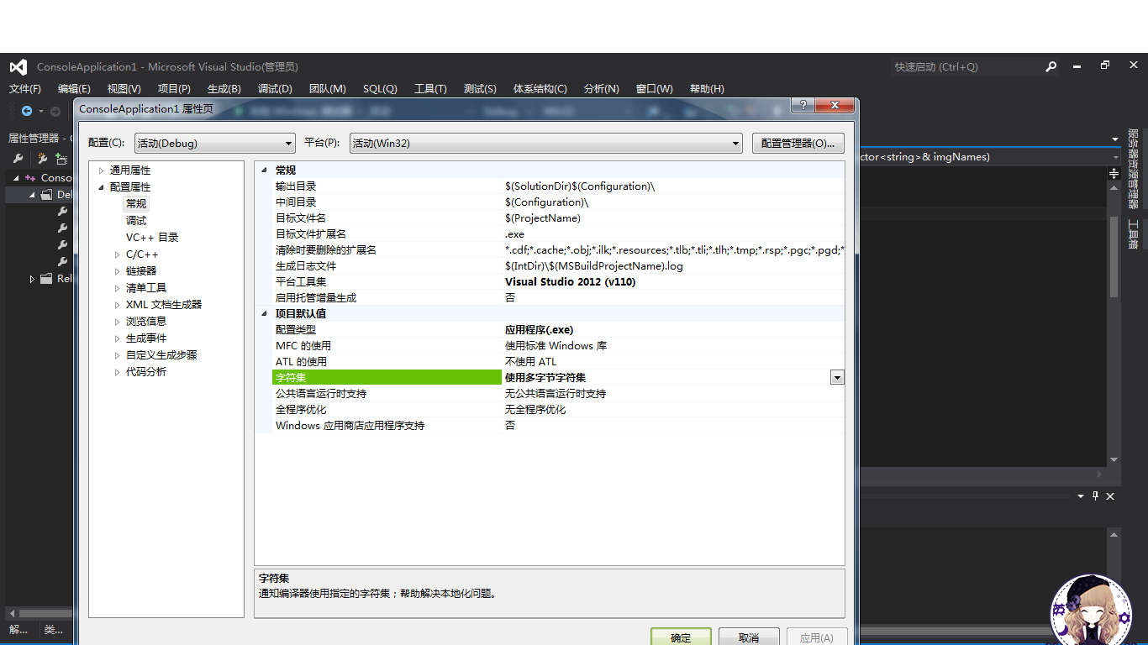Expand the Release node in Property Manager
The width and height of the screenshot is (1148, 645).
click(x=32, y=279)
